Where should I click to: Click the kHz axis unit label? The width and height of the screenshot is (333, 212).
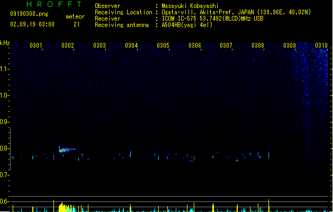pyautogui.click(x=5, y=43)
